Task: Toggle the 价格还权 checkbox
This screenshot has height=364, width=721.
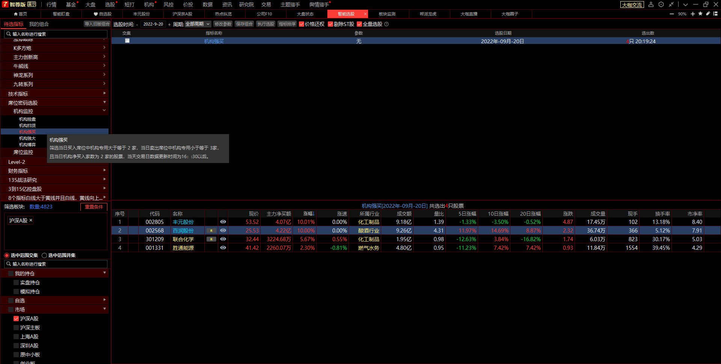Action: (x=302, y=24)
